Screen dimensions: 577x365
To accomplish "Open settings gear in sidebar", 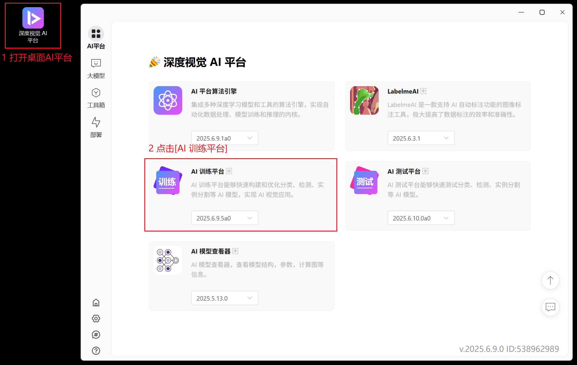I will [96, 319].
